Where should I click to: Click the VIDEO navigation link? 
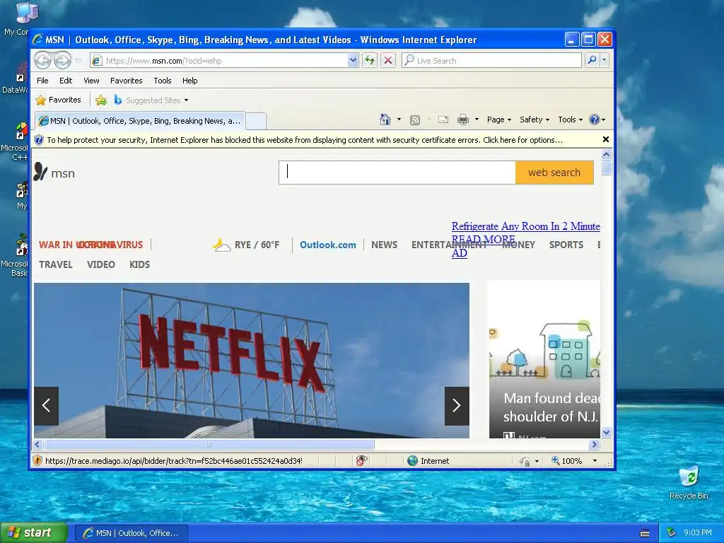click(x=100, y=264)
